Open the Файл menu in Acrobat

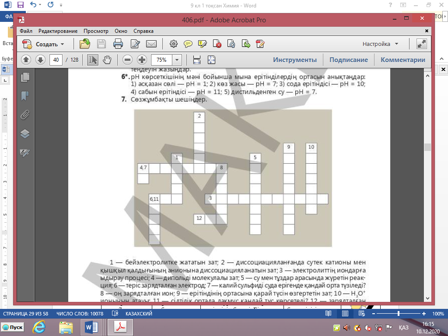(x=26, y=31)
